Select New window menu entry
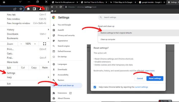Viewport: 179px width, 102px height. [x=25, y=19]
